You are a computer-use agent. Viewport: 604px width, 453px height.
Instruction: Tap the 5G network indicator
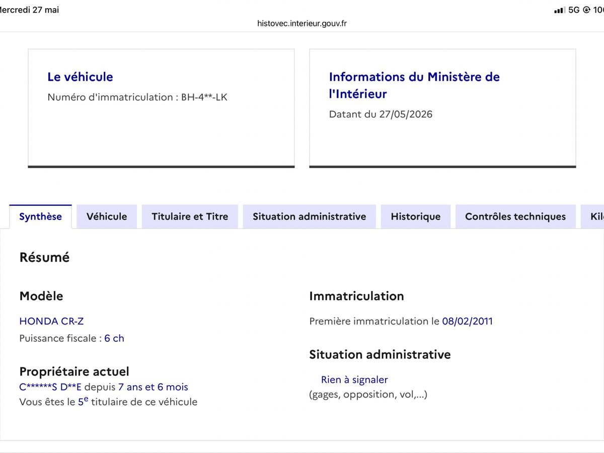pos(574,10)
